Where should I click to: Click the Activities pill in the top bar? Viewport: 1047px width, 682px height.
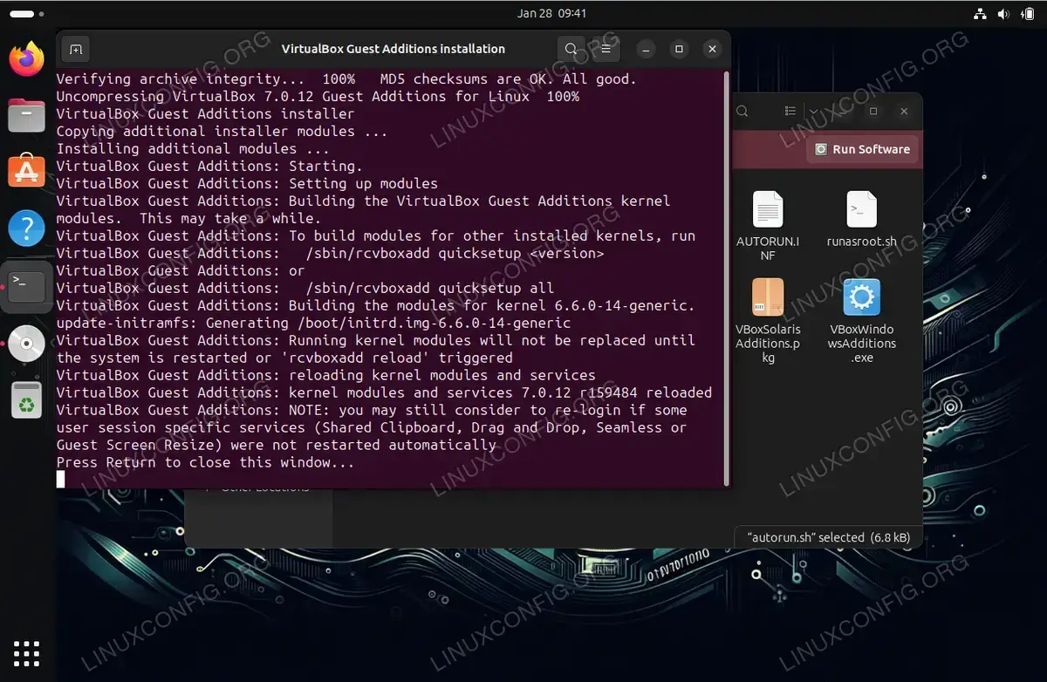tap(23, 14)
